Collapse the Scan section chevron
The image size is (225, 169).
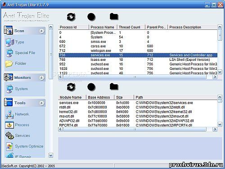pyautogui.click(x=41, y=31)
